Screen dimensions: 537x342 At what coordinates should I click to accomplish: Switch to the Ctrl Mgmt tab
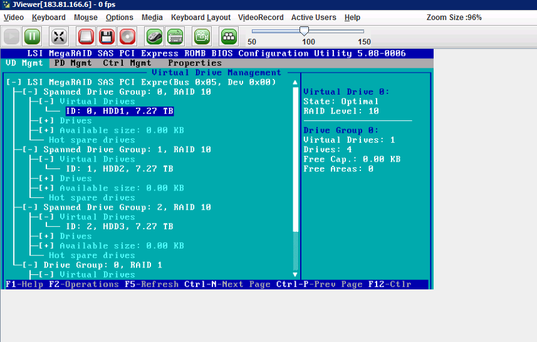tap(127, 63)
